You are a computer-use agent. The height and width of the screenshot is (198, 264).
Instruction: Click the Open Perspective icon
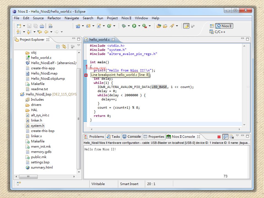[212, 26]
